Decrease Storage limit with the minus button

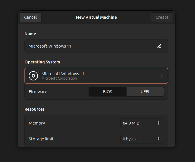149,139
